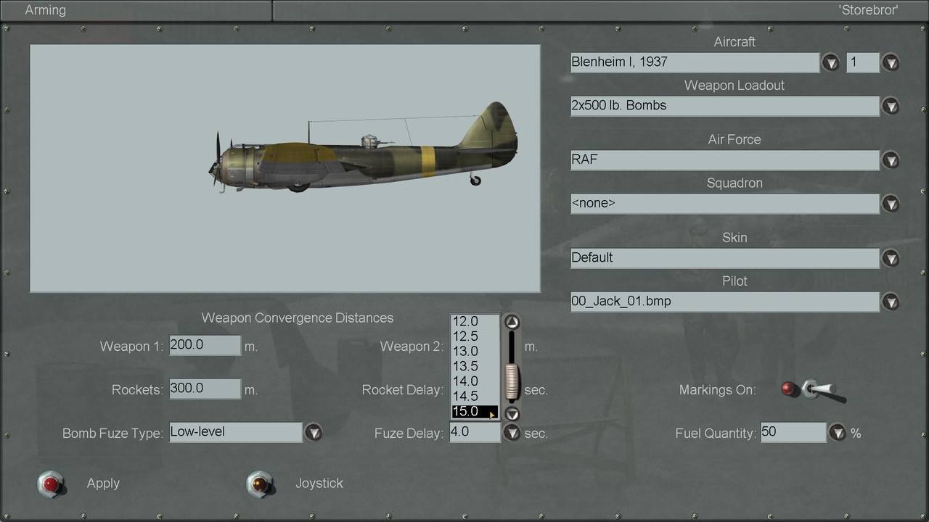Click the red Apply button
This screenshot has width=929, height=522.
(x=52, y=484)
